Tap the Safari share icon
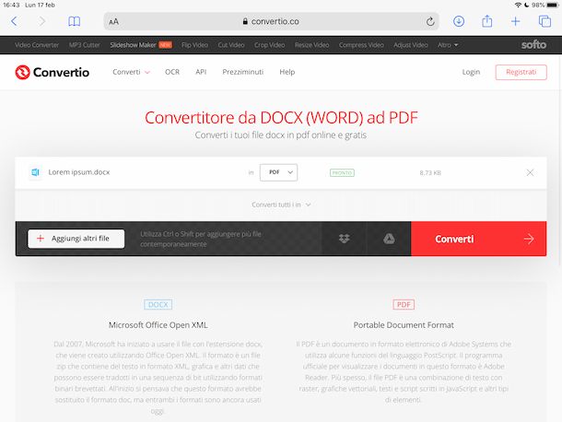The height and width of the screenshot is (422, 562). tap(487, 21)
